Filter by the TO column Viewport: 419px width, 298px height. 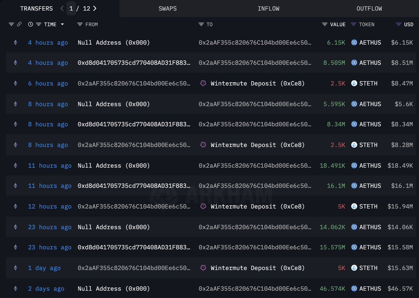point(201,24)
